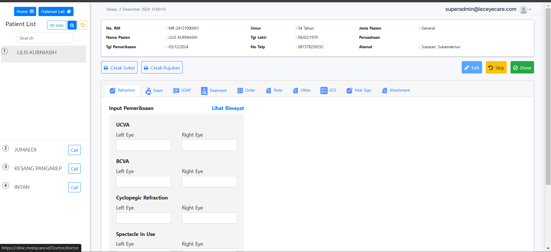This screenshot has width=551, height=252.
Task: Switch to the Order tab
Action: tap(246, 90)
